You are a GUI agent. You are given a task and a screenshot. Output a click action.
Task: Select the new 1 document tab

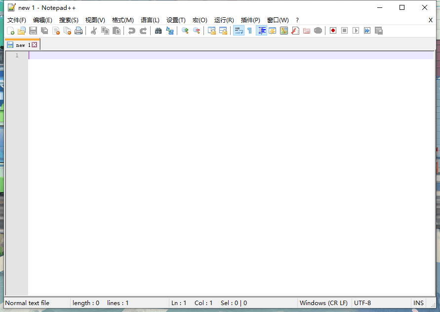click(20, 45)
